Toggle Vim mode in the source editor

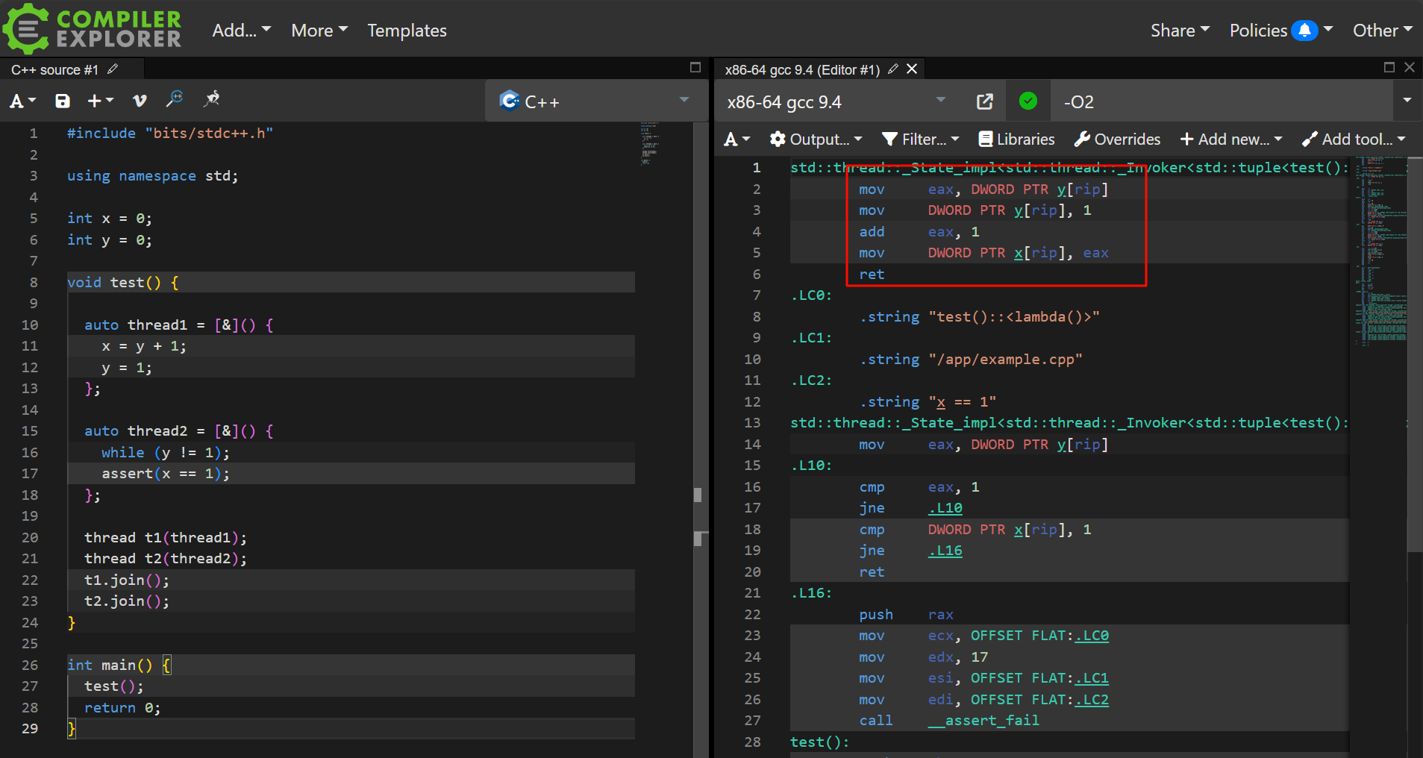click(x=140, y=101)
